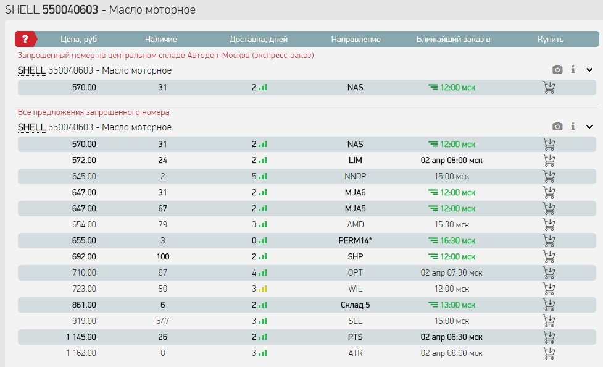Select the price 1 145.00 cell
This screenshot has width=603, height=367.
81,337
